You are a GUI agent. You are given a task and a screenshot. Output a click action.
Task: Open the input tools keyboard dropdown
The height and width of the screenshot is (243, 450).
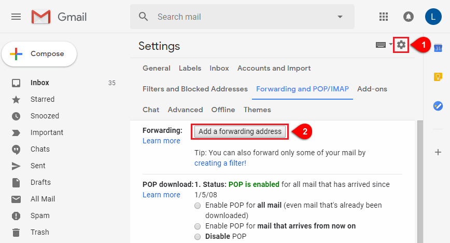pyautogui.click(x=384, y=45)
